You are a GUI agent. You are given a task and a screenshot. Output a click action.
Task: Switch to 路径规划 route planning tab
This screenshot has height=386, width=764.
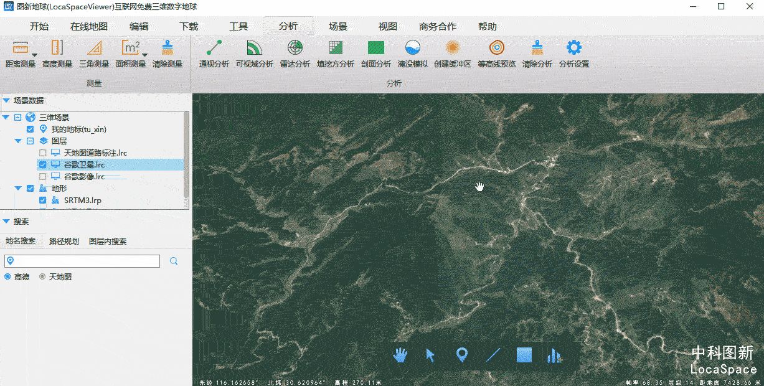coord(64,242)
